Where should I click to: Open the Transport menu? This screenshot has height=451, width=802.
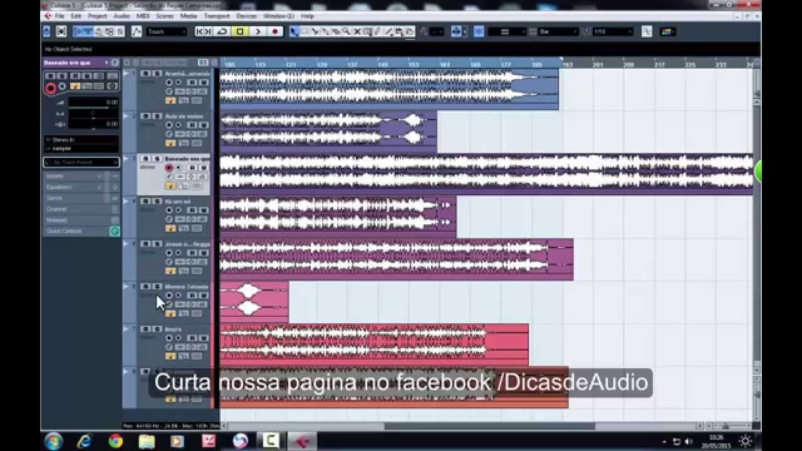pos(217,16)
